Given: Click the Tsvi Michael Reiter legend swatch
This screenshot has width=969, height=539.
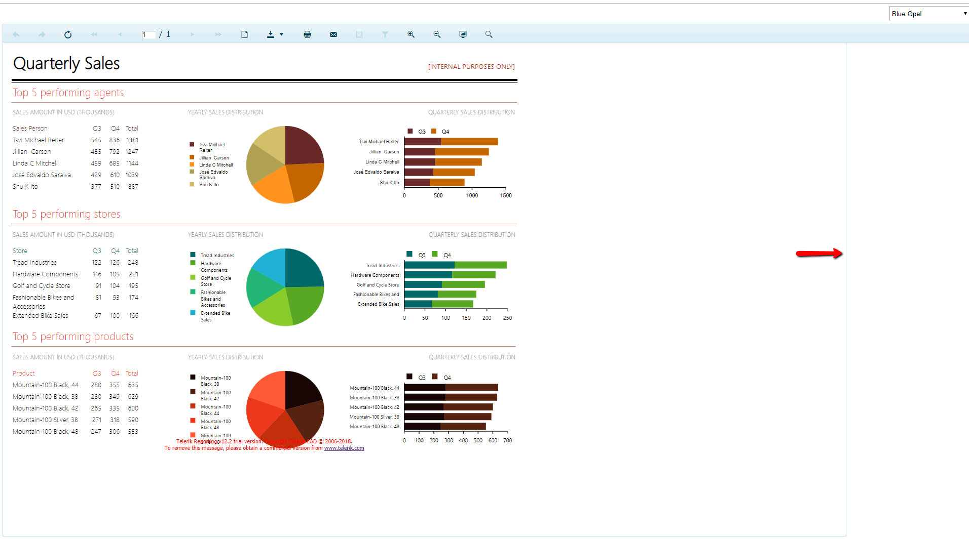Looking at the screenshot, I should [x=192, y=145].
